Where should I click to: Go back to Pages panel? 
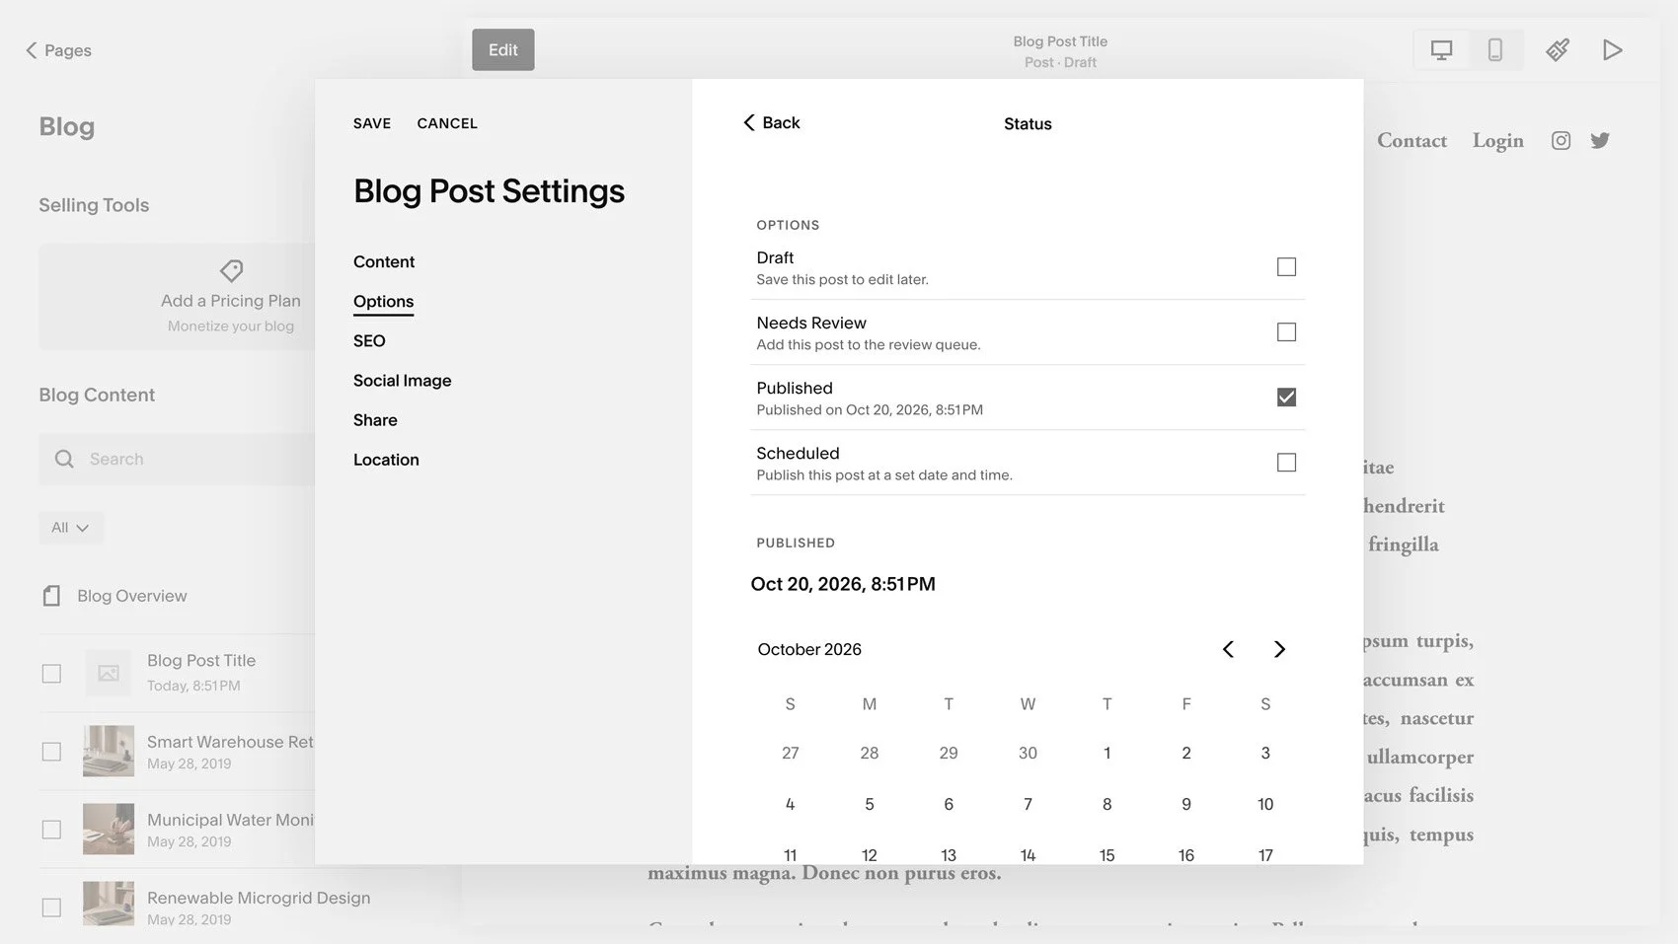coord(58,50)
